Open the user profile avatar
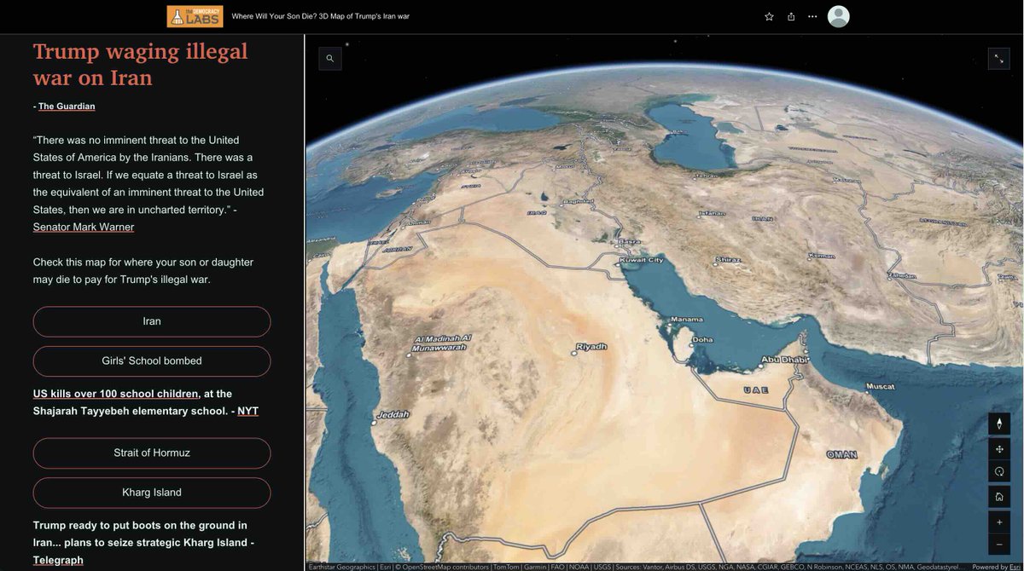Image resolution: width=1024 pixels, height=571 pixels. click(x=839, y=16)
